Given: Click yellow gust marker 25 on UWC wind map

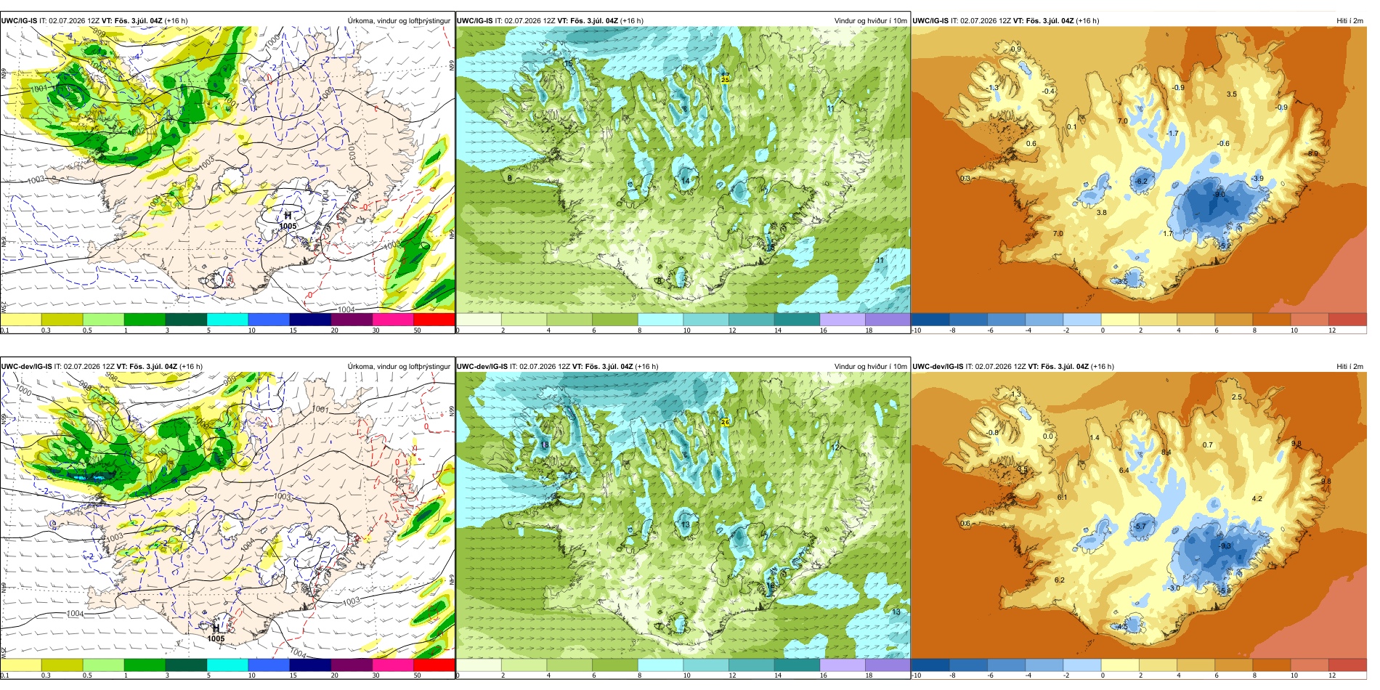Looking at the screenshot, I should coord(725,79).
